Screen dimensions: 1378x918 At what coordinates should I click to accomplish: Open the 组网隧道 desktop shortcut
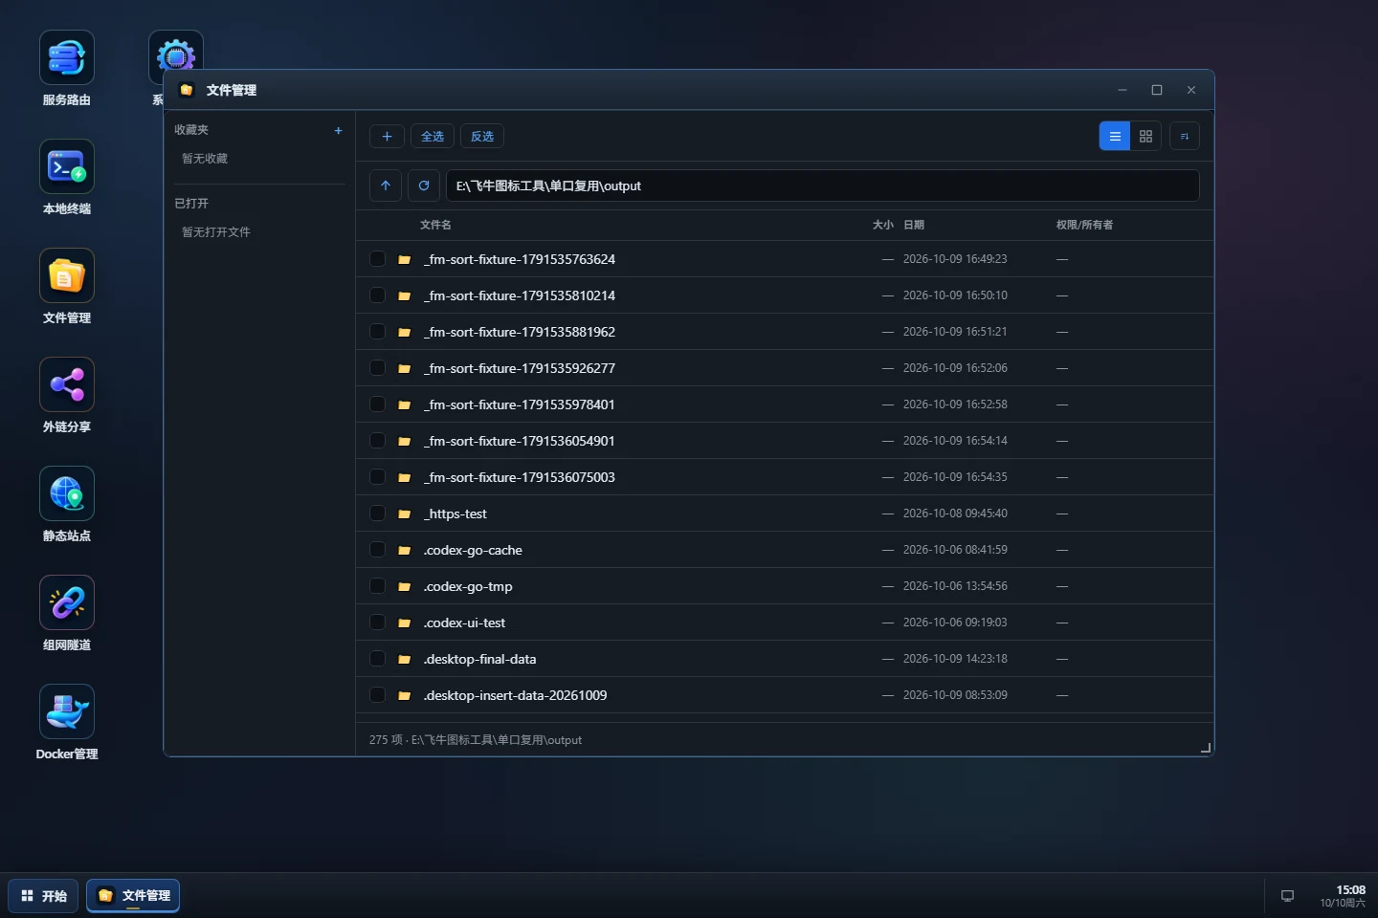tap(67, 603)
